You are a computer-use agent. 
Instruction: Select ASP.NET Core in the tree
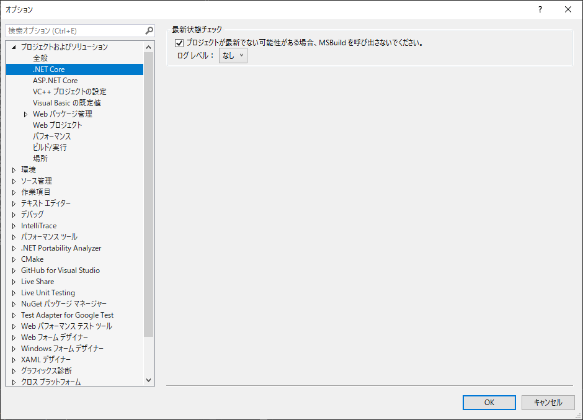click(55, 80)
